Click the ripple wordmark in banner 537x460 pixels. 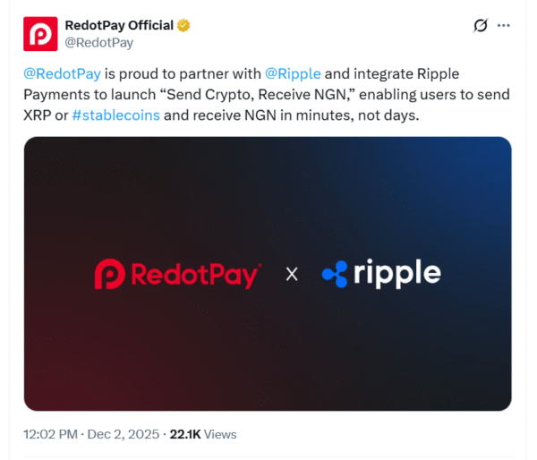click(x=397, y=274)
